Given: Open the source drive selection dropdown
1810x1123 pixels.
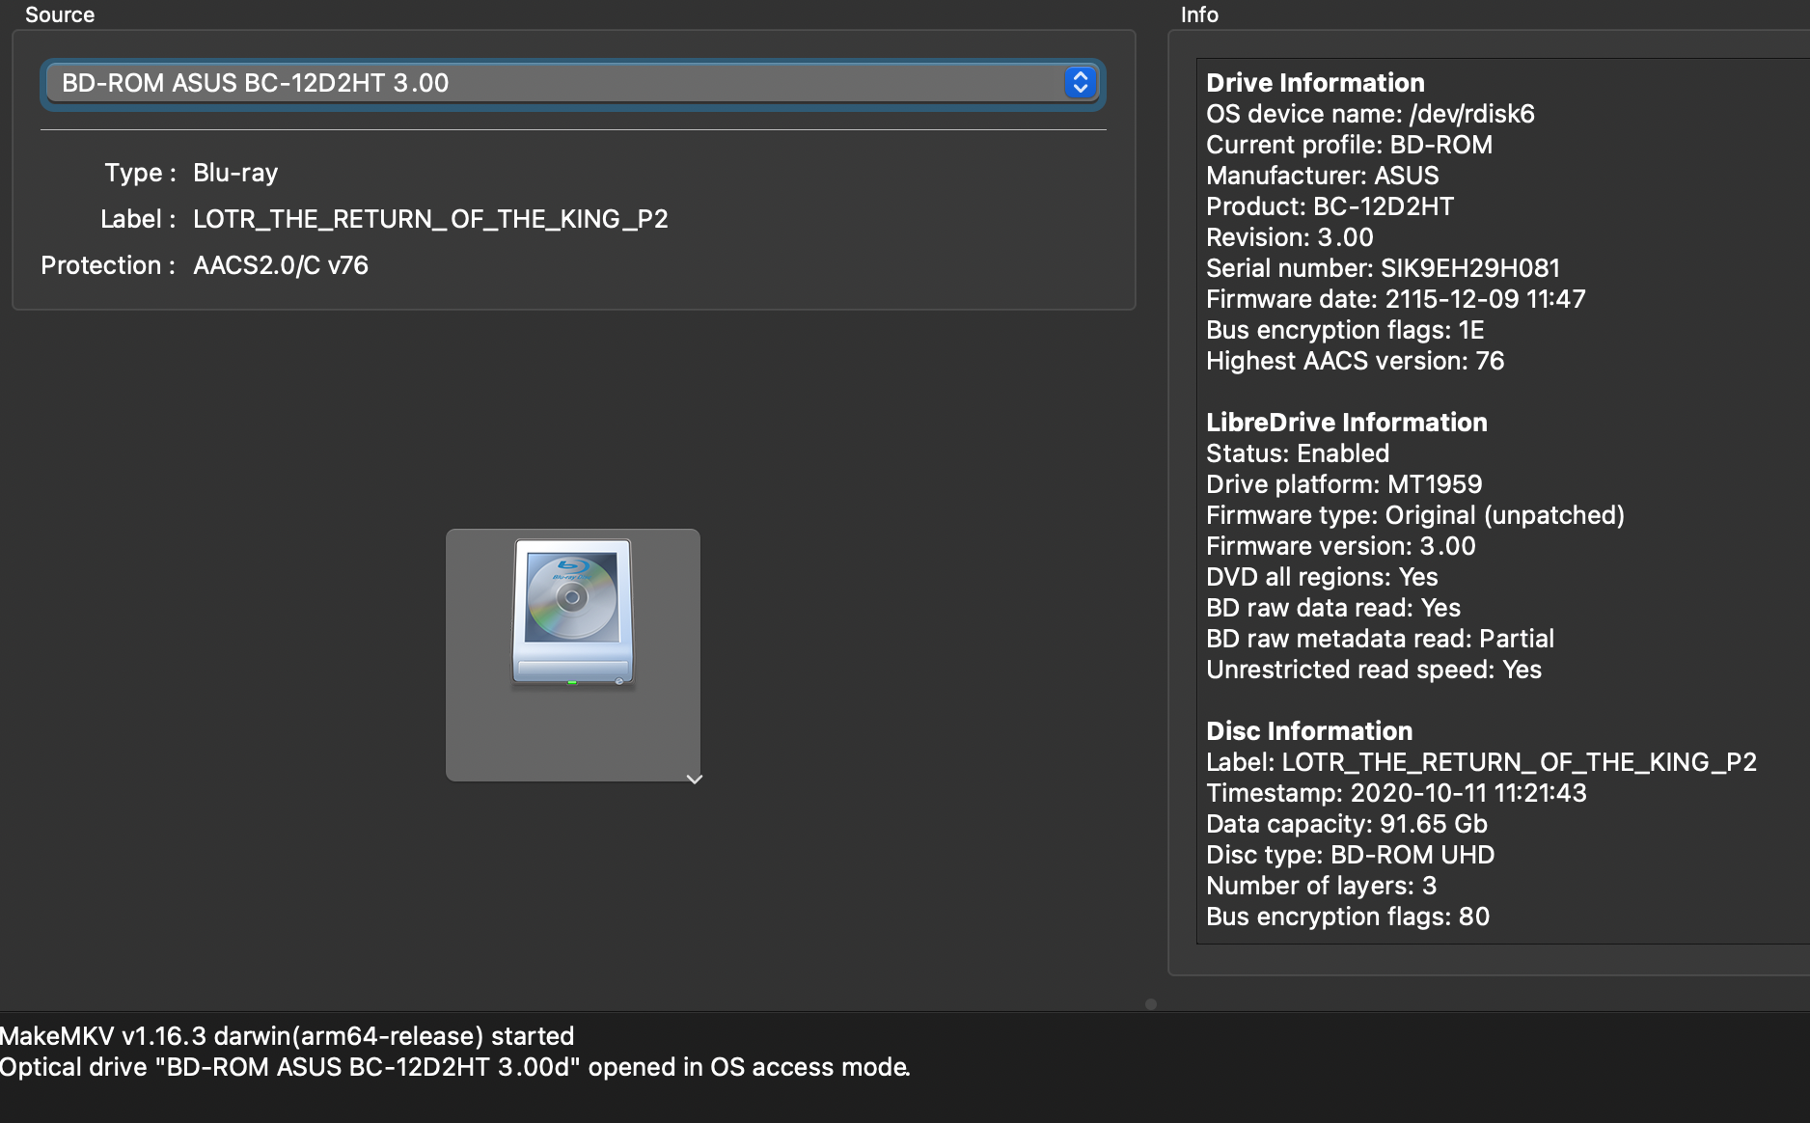Looking at the screenshot, I should (x=572, y=83).
